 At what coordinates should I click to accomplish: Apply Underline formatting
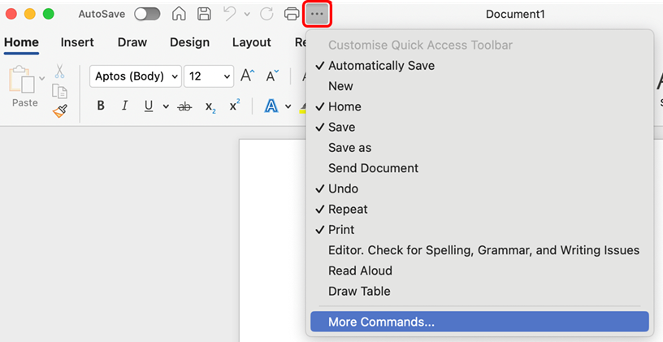coord(149,106)
